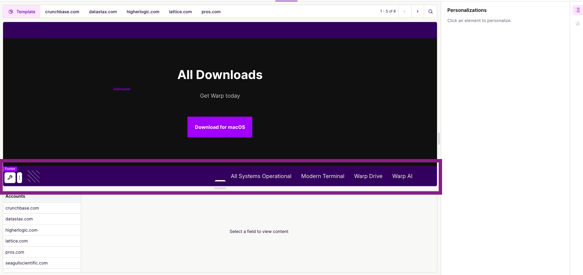Click the All Systems Operational footer link
Image resolution: width=583 pixels, height=275 pixels.
261,176
